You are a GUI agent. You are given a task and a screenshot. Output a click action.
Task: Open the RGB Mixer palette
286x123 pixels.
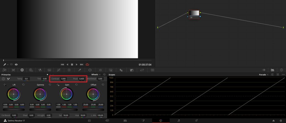(40, 70)
